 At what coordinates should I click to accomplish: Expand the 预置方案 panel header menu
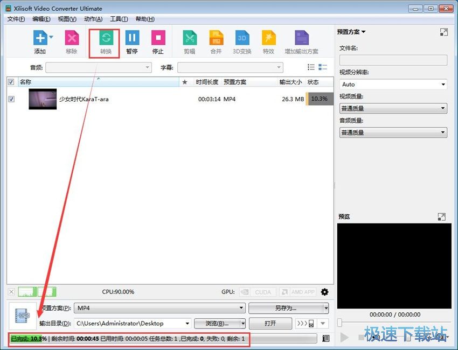351,32
